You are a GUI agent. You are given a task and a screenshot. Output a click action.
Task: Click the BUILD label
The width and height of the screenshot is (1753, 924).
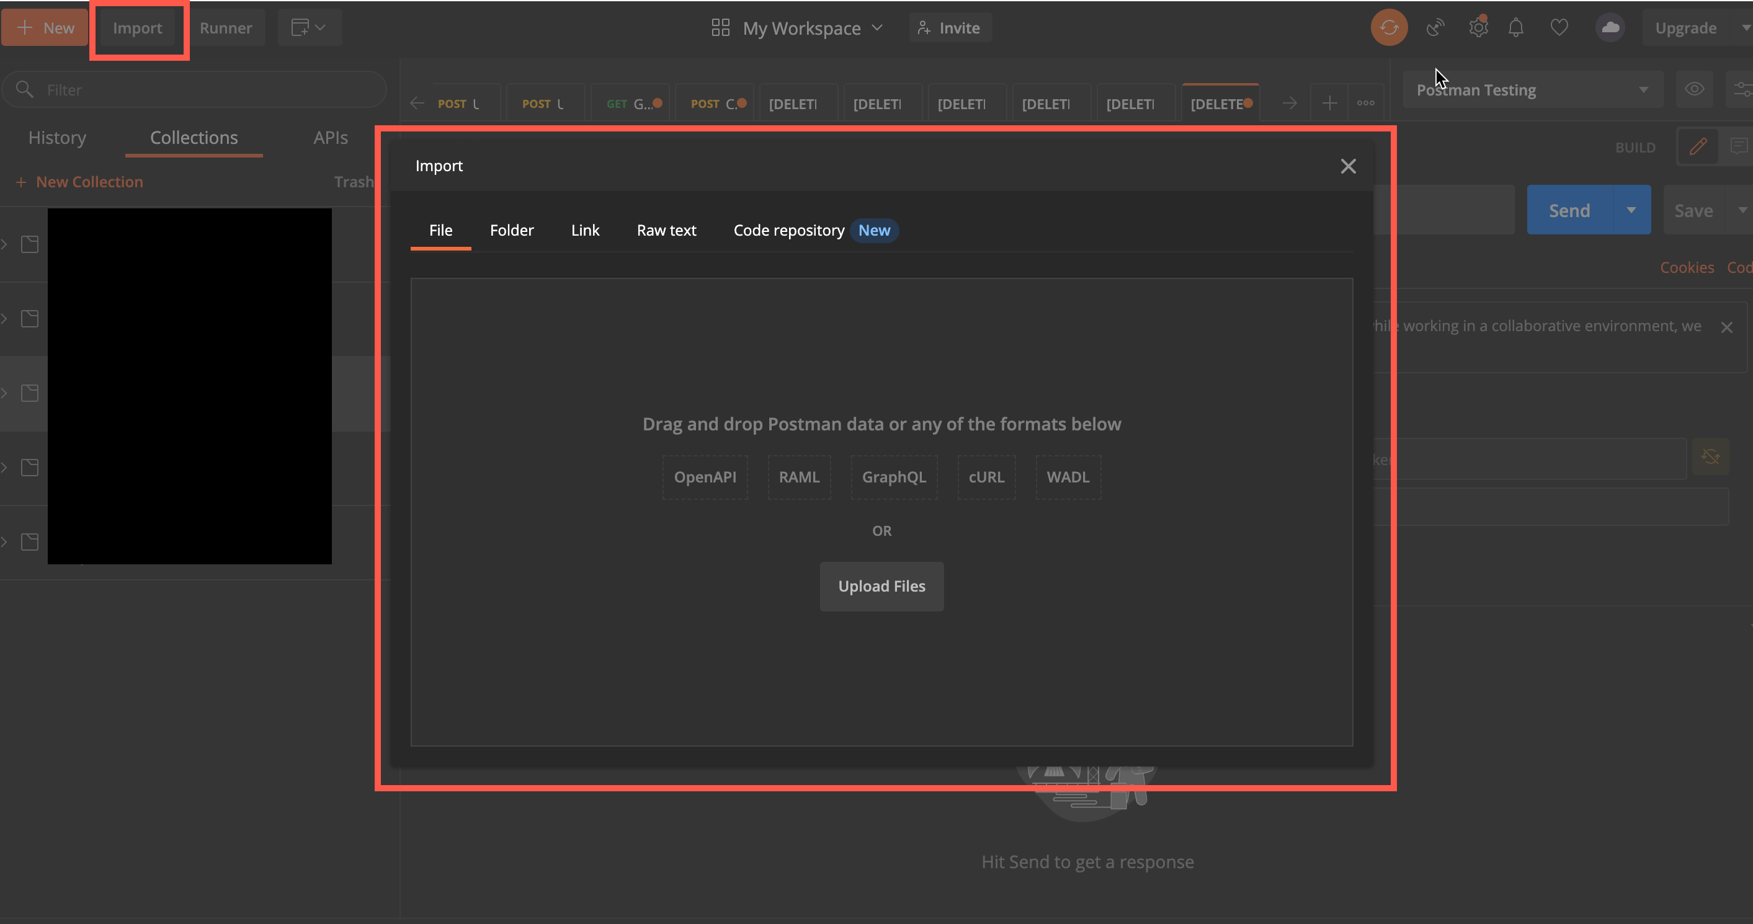click(1635, 147)
